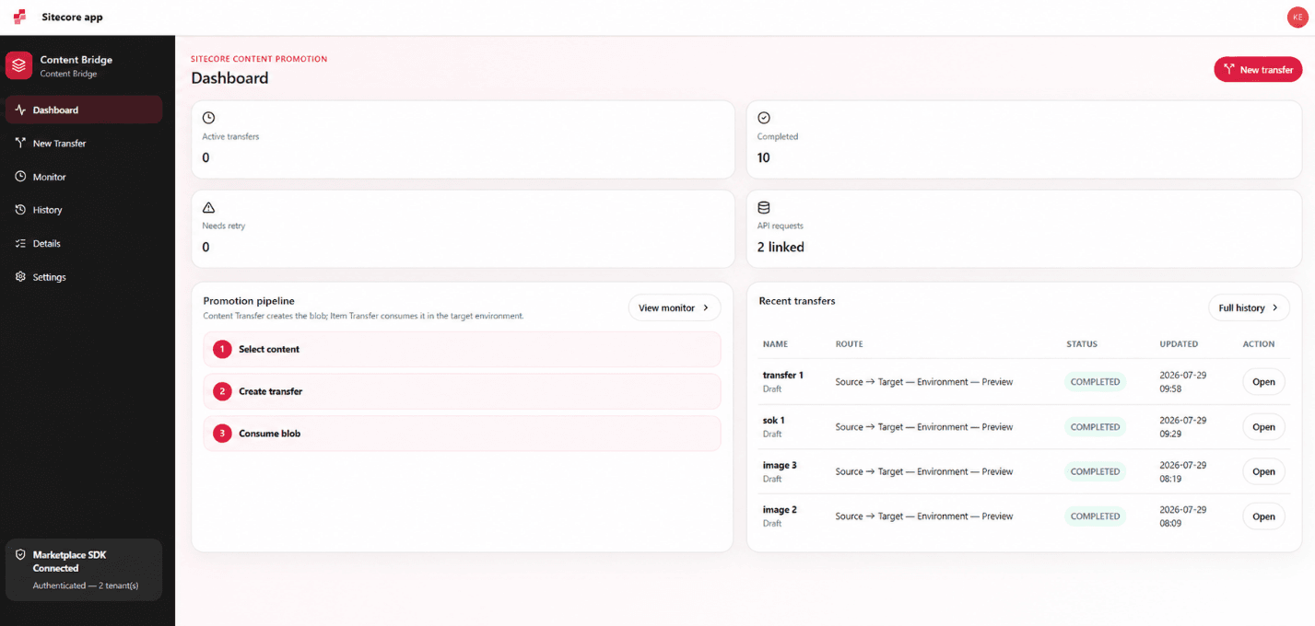Click the checklist icon beside Details
The width and height of the screenshot is (1315, 626).
(20, 243)
